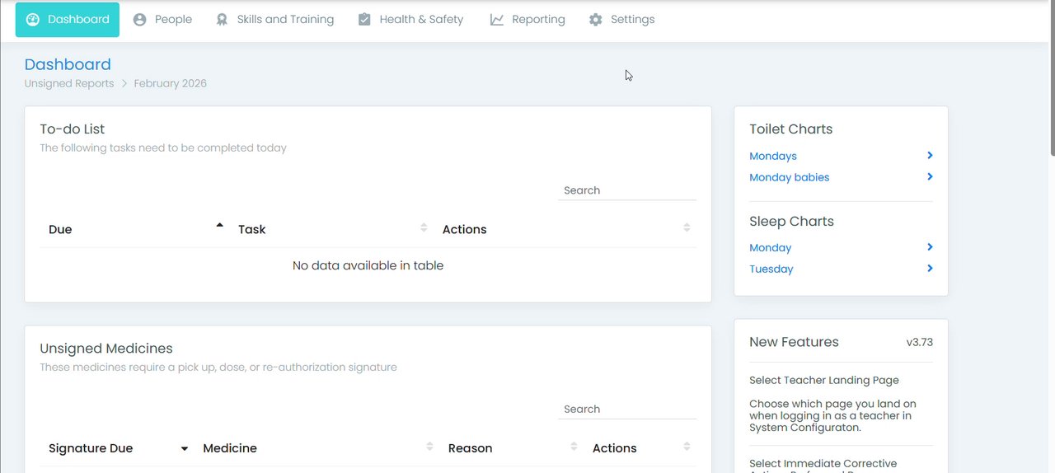The image size is (1055, 473).
Task: Click the Health & Safety clipboard icon
Action: tap(364, 20)
